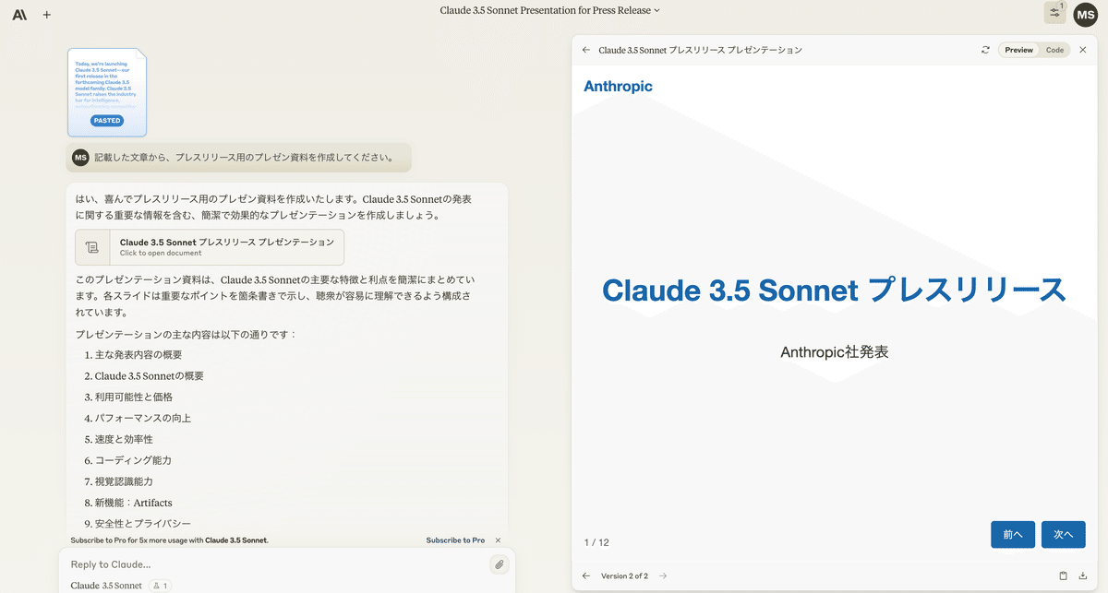
Task: Open the Claude 3.5 Sonnet プレスリリース document card
Action: pos(210,247)
